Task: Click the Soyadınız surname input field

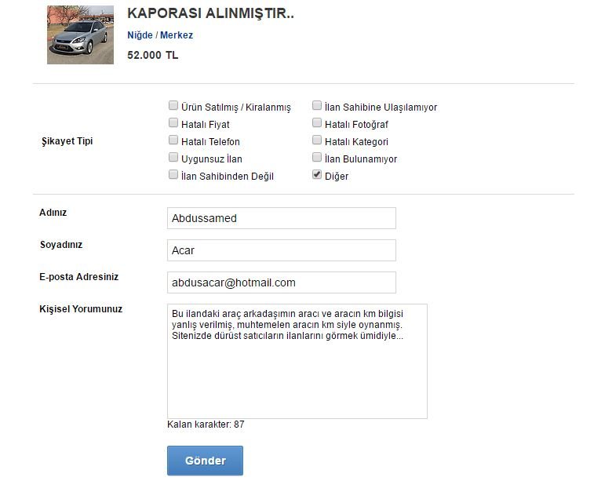Action: click(x=282, y=250)
